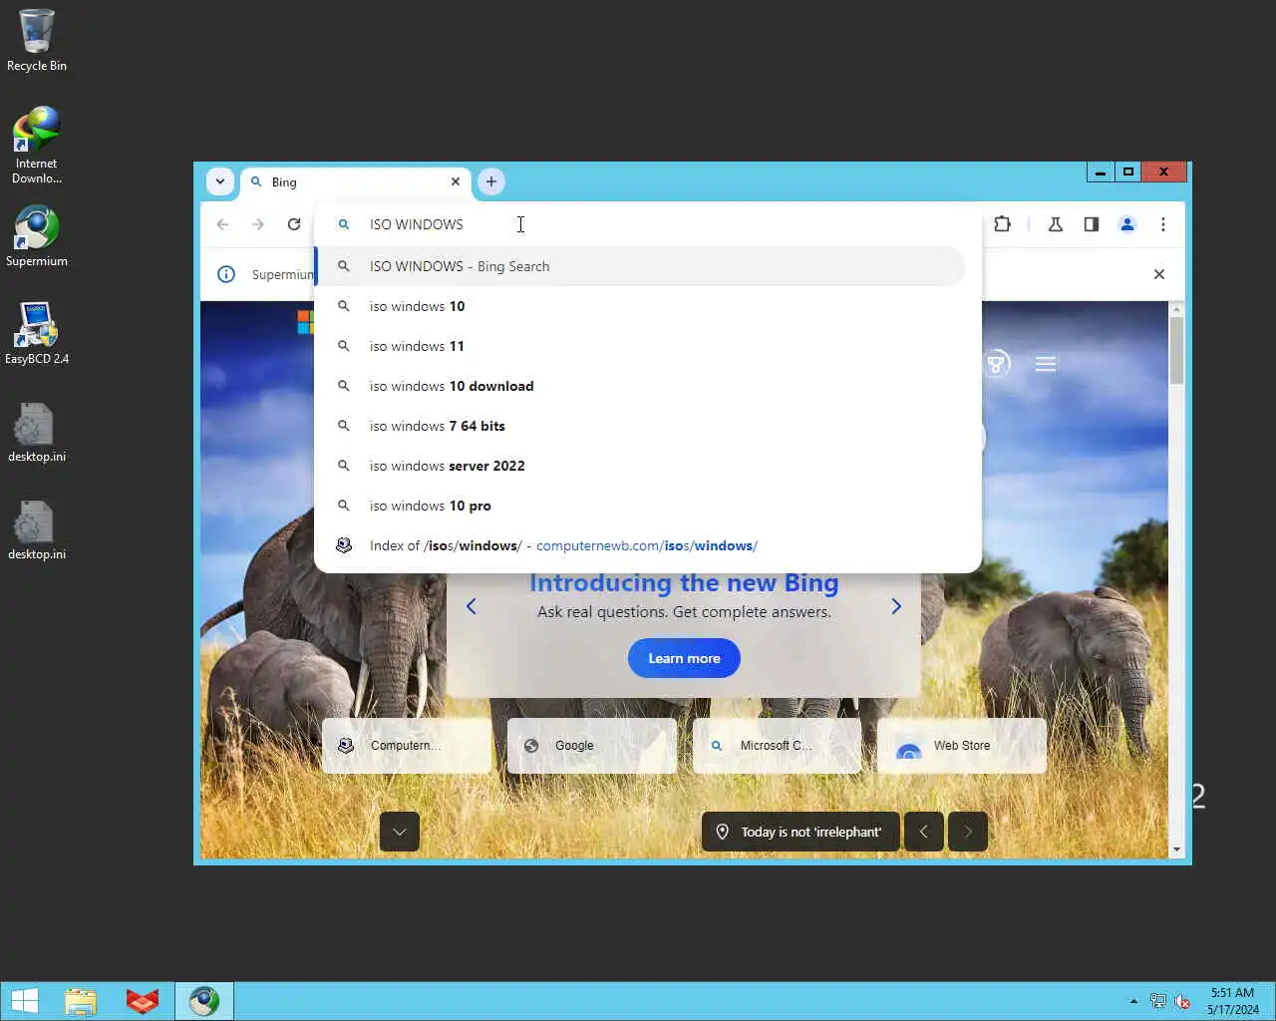Viewport: 1276px width, 1021px height.
Task: Open the Web Store shortcut tile
Action: pos(962,746)
